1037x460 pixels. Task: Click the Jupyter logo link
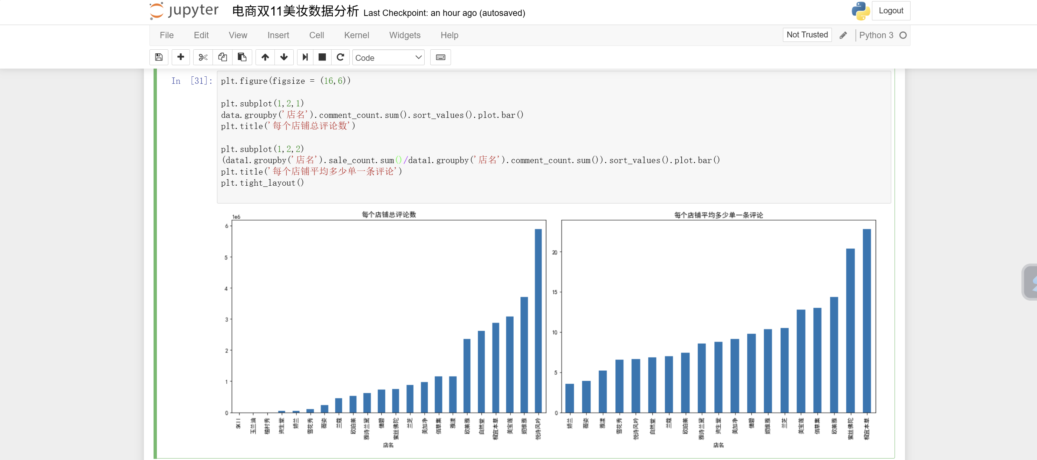click(184, 11)
